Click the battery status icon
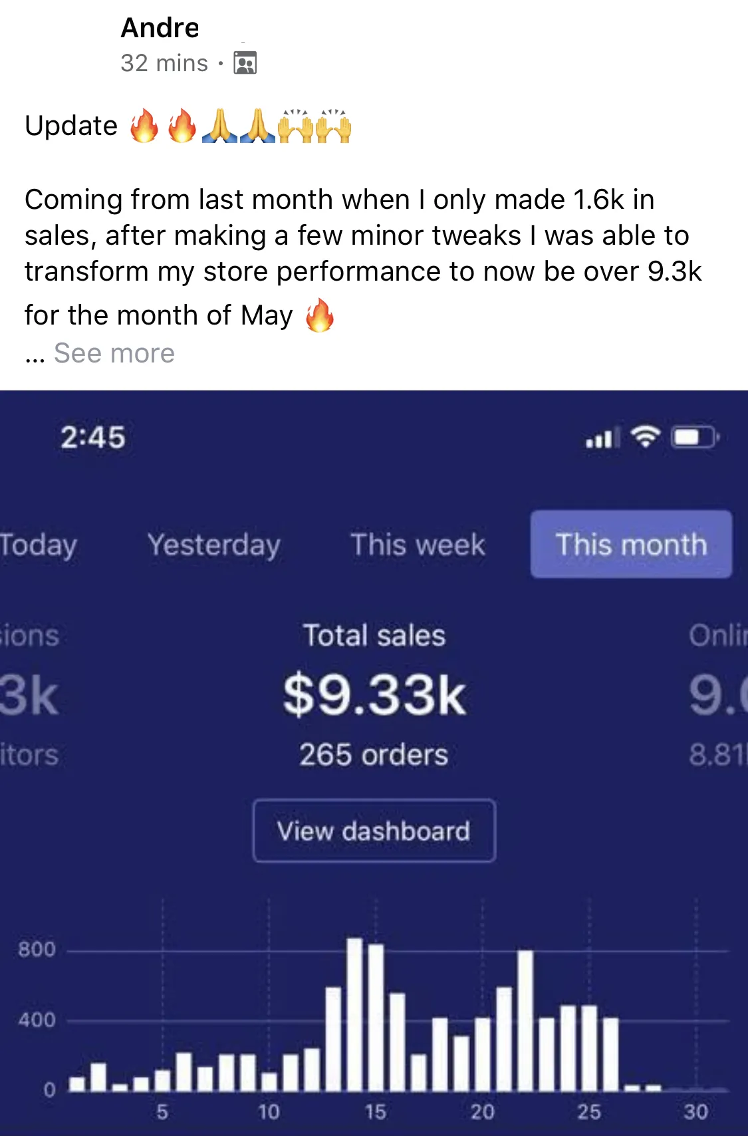748x1136 pixels. (695, 437)
